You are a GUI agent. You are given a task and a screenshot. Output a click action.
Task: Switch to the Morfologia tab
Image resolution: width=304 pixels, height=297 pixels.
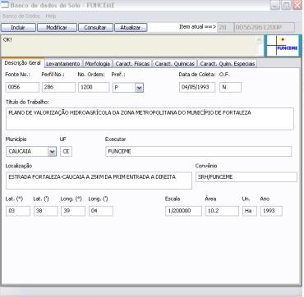pyautogui.click(x=98, y=64)
